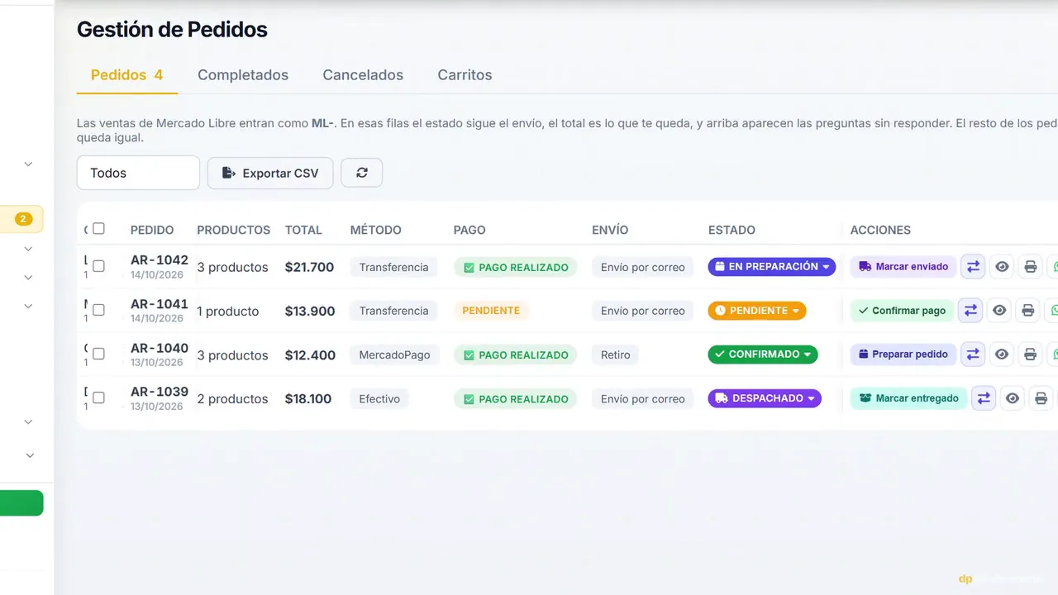Click the printer icon in the AR-1040 row

click(1030, 355)
